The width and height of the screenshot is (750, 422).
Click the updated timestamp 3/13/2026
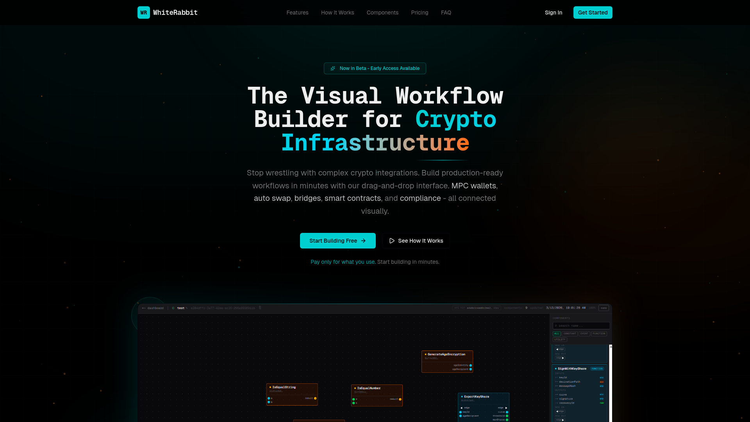point(566,308)
